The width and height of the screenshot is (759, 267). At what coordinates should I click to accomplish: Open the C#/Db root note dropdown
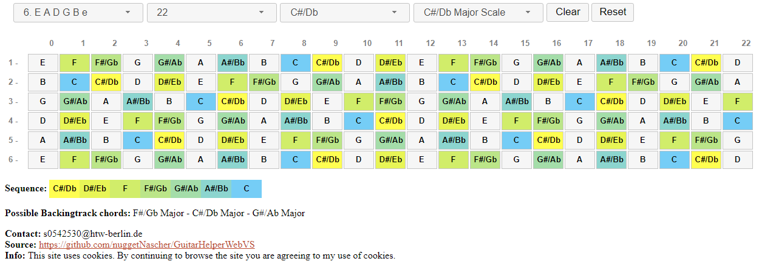click(x=344, y=12)
